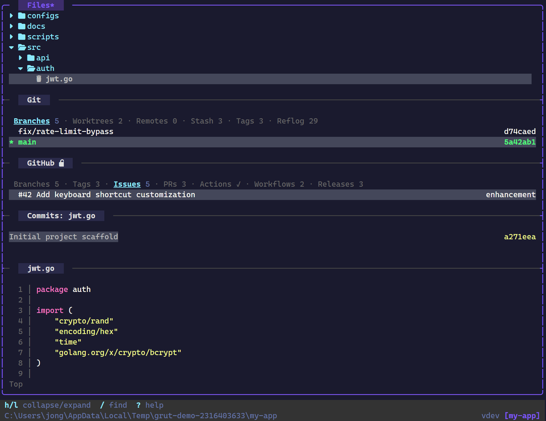Select the enhancement label on issue #42

510,195
